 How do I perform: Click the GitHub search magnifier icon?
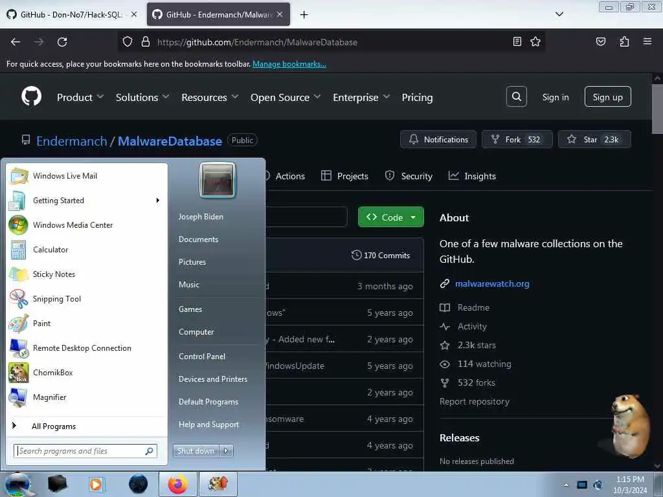[516, 97]
